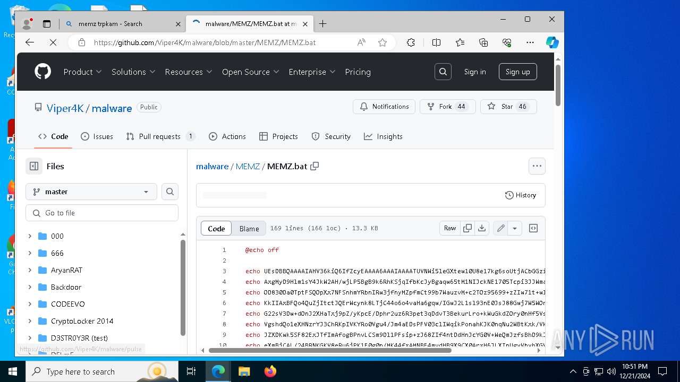The width and height of the screenshot is (680, 382).
Task: Star the malware repository
Action: (x=508, y=107)
